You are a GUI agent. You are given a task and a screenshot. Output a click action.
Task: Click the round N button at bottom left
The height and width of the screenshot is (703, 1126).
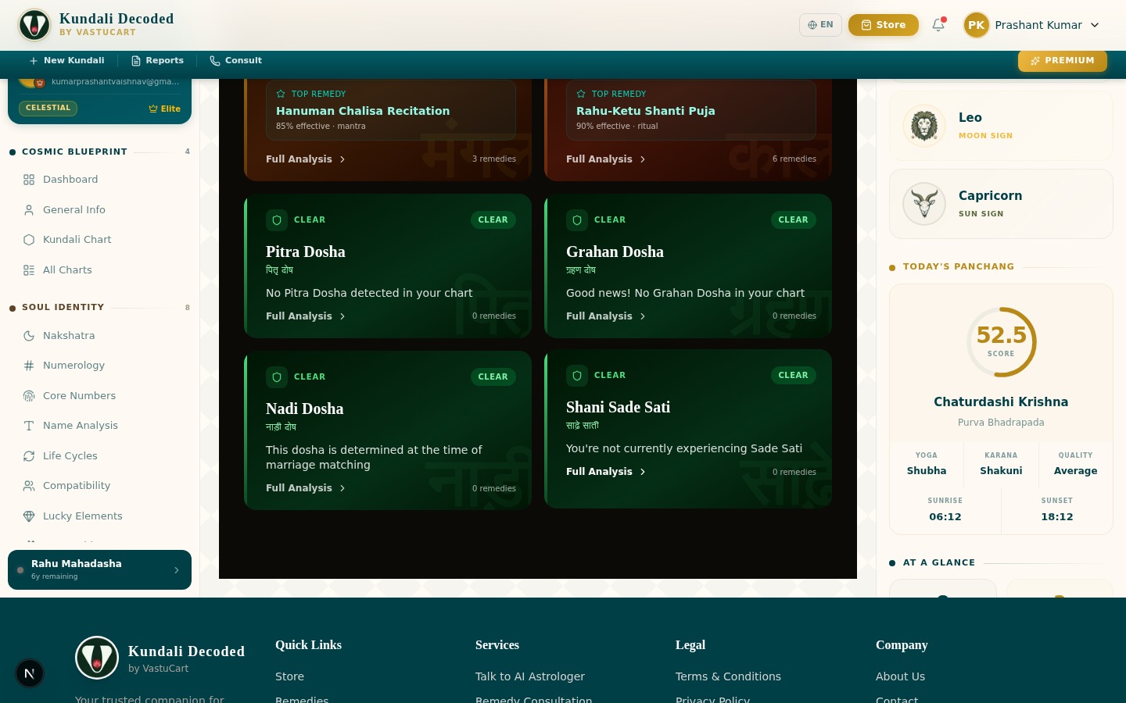30,673
